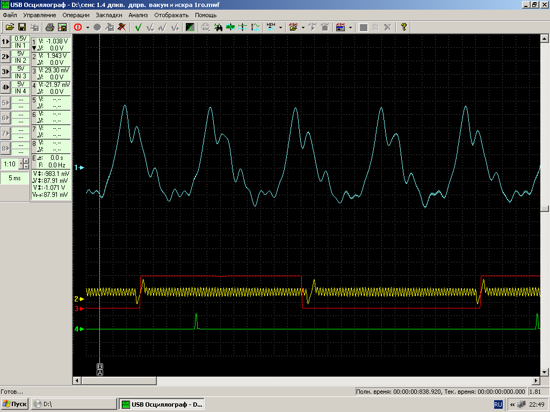This screenshot has width=550, height=412.
Task: Click channel 4 green marker on the graph
Action: pos(79,329)
